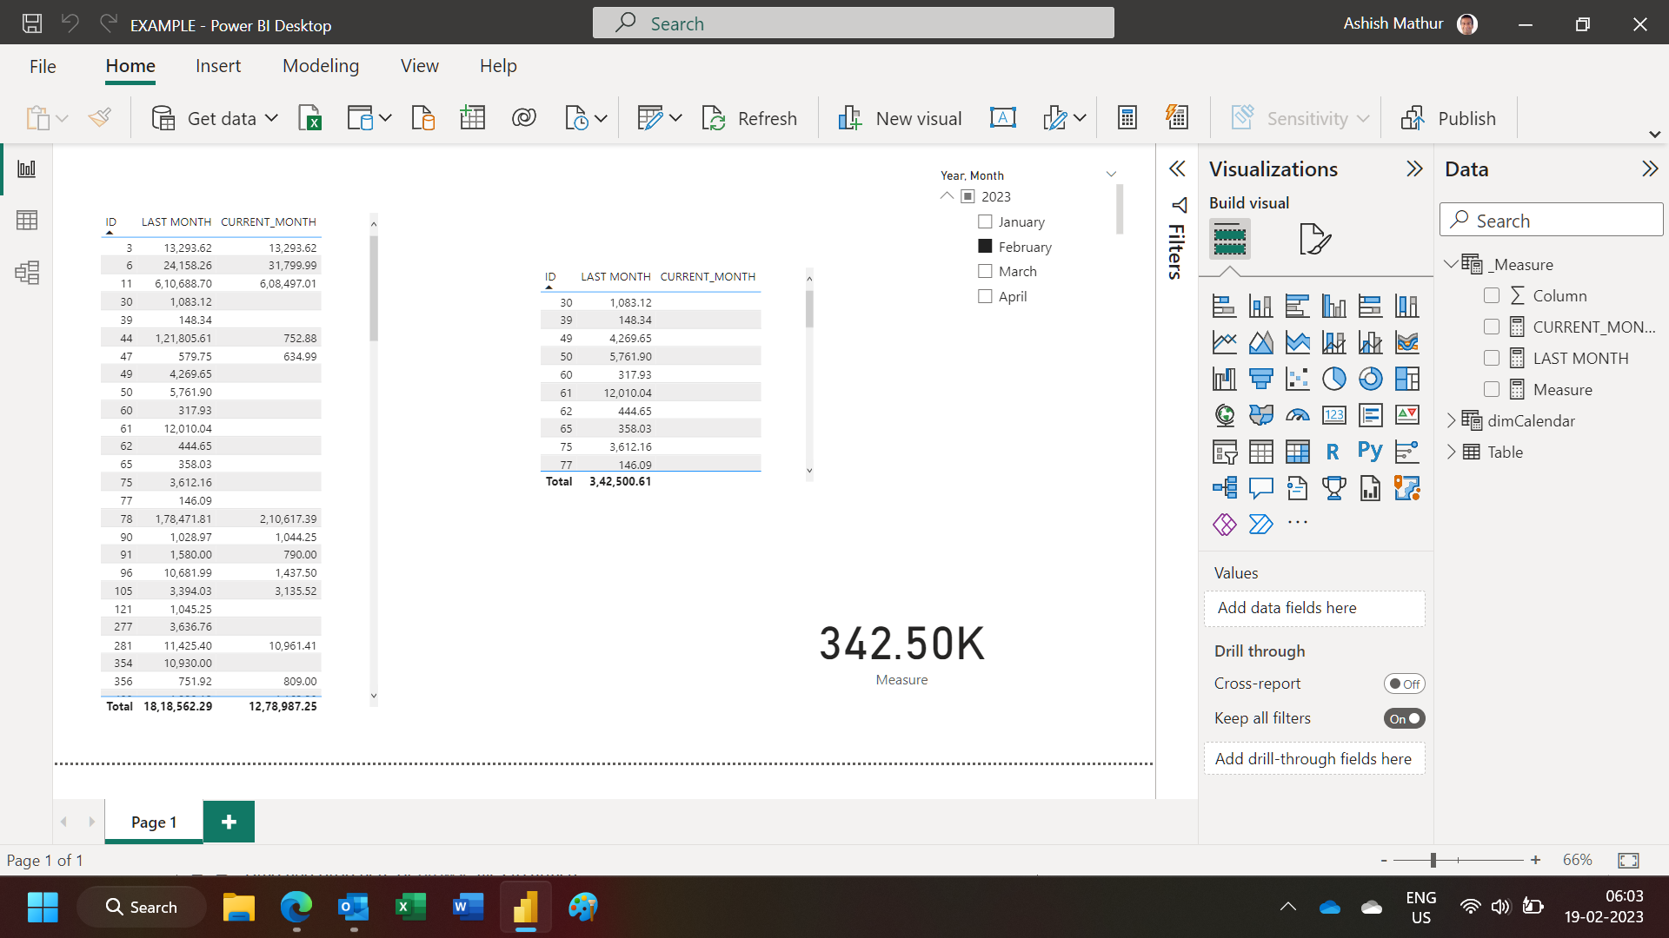Uncheck the February slicer box

click(x=985, y=247)
